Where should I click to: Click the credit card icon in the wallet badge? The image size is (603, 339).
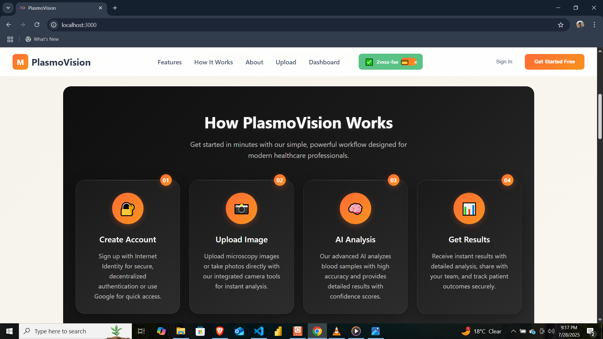tap(405, 62)
